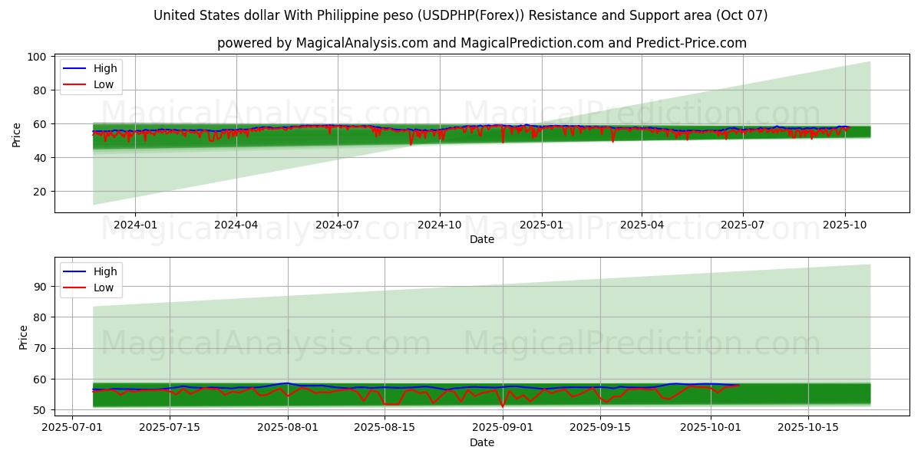Screen dimensions: 921x460
Task: Click the Date axis label under the top chart
Action: click(x=481, y=239)
